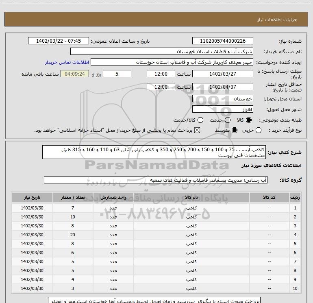The image size is (313, 303).
Task: Click quantity 20 in row 4
Action: [73, 235]
